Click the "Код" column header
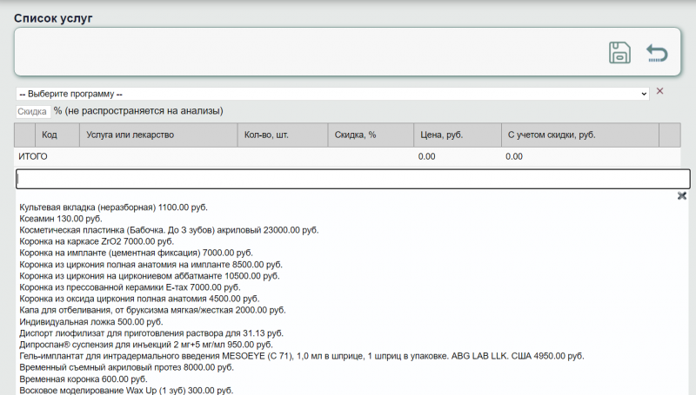The width and height of the screenshot is (696, 395). pyautogui.click(x=50, y=135)
